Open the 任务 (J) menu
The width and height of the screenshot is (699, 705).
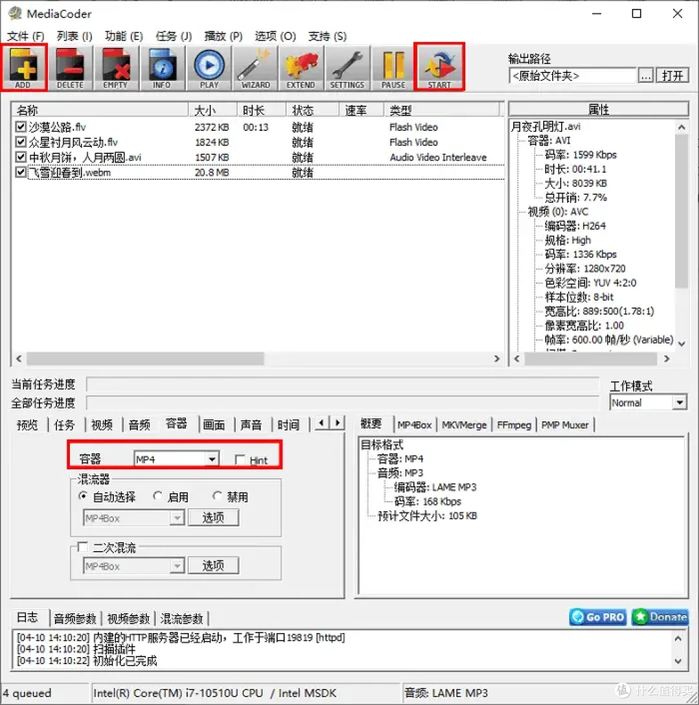[173, 36]
